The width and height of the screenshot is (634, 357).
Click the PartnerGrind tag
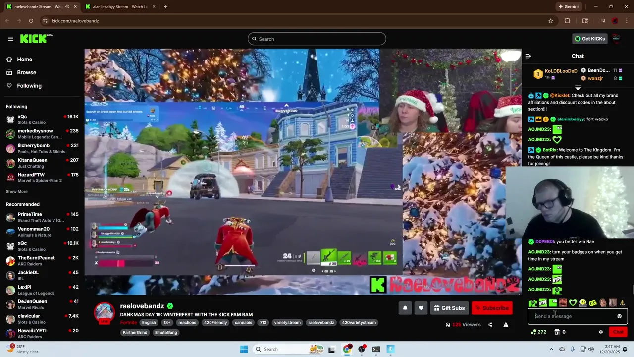135,333
